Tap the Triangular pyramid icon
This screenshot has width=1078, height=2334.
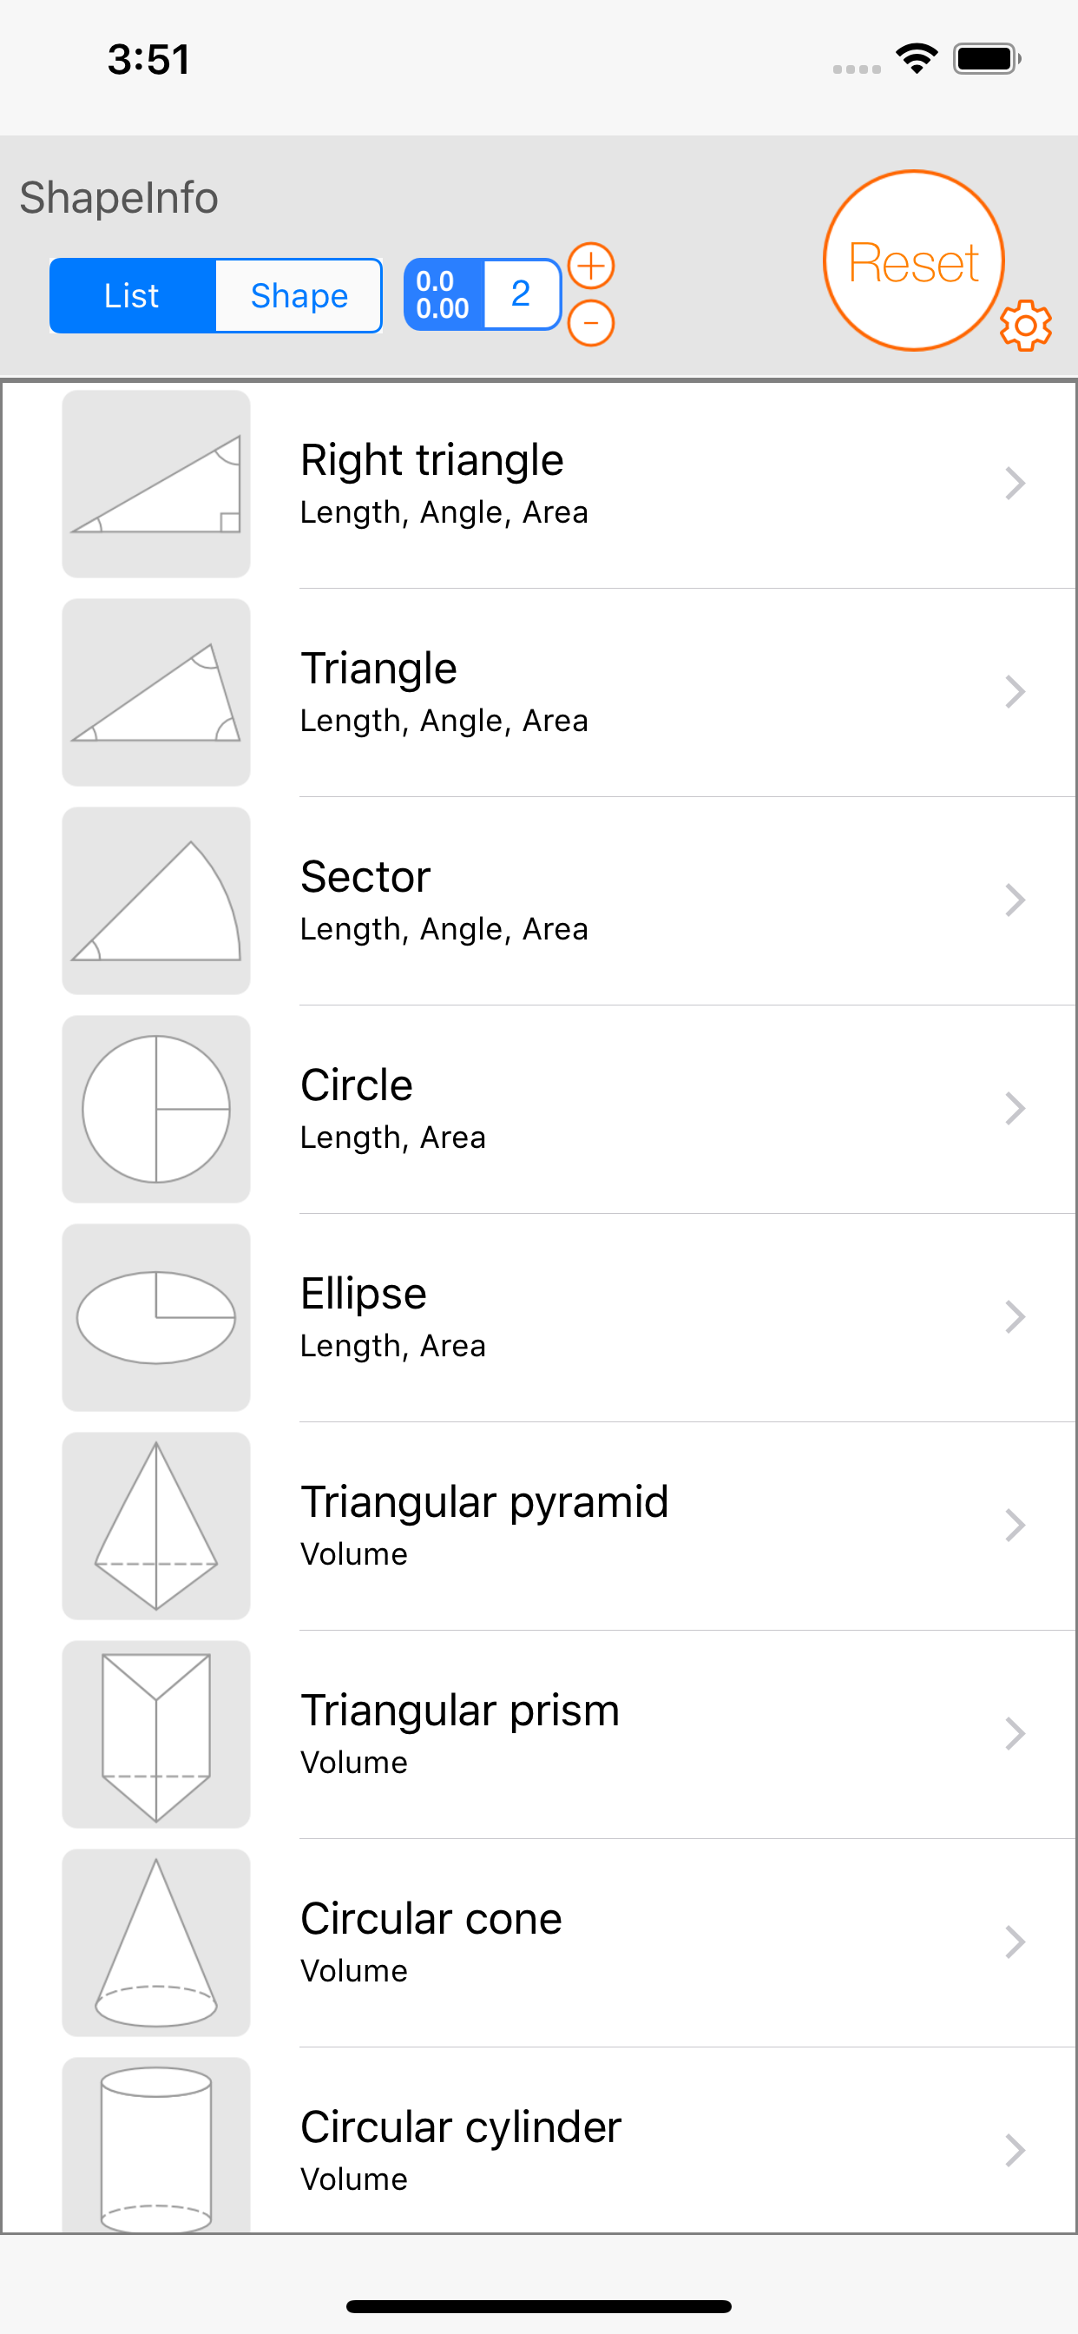(156, 1526)
